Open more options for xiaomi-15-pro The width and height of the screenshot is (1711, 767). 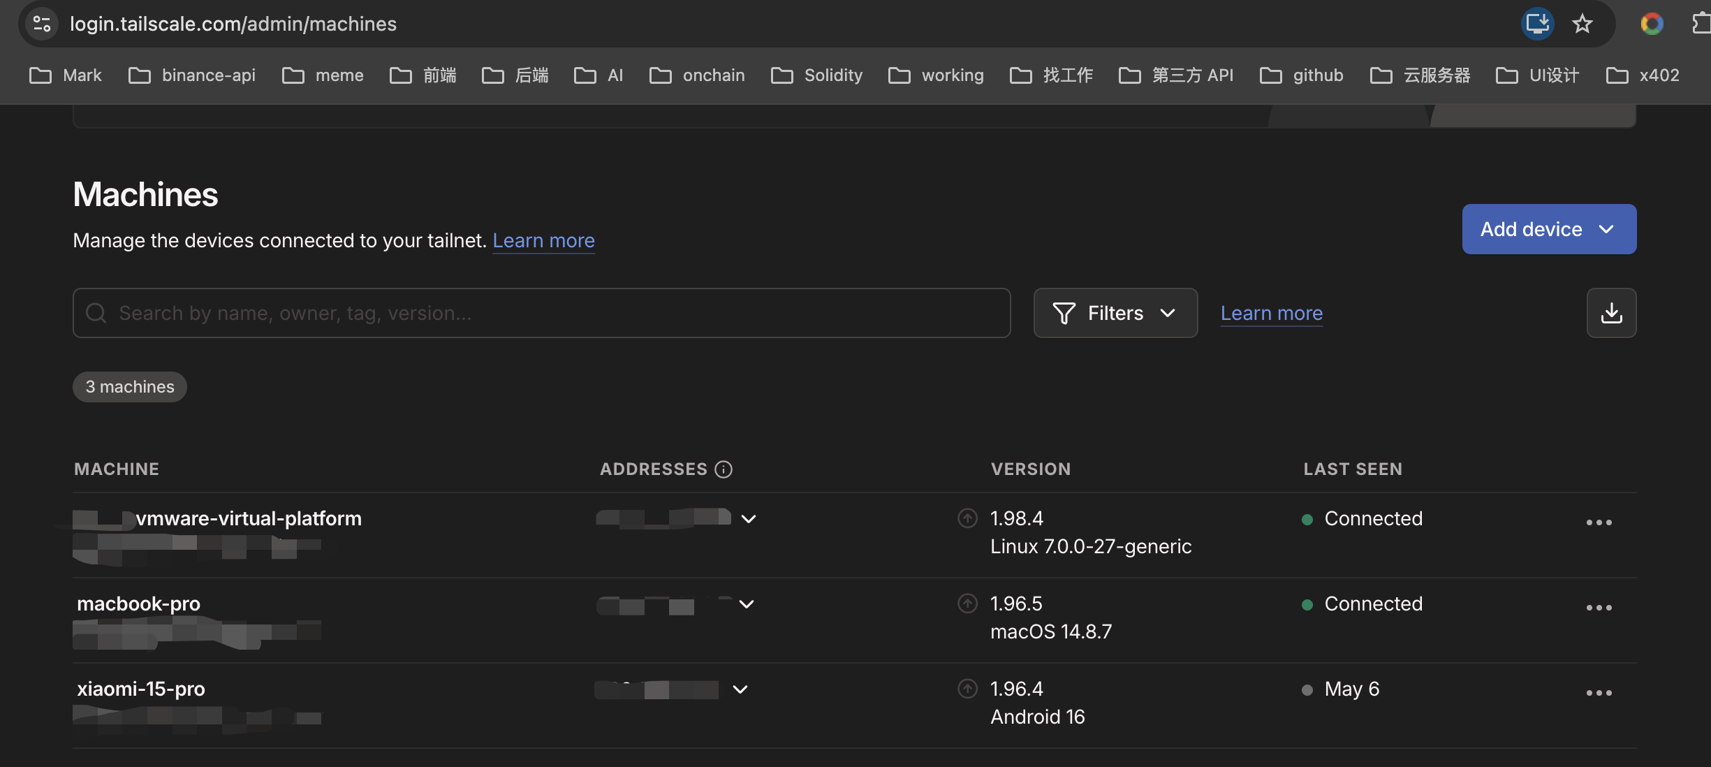point(1599,692)
